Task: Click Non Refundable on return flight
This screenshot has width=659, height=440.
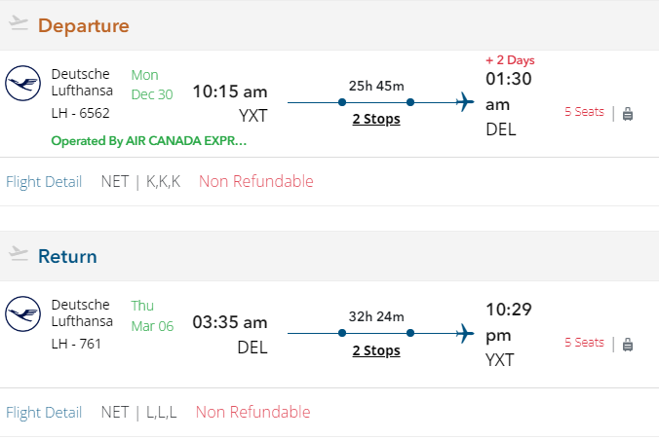Action: pos(253,413)
